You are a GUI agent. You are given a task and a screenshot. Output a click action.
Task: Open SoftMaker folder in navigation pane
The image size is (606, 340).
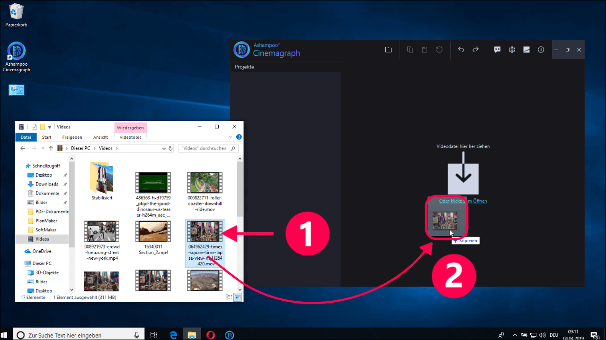pyautogui.click(x=45, y=230)
